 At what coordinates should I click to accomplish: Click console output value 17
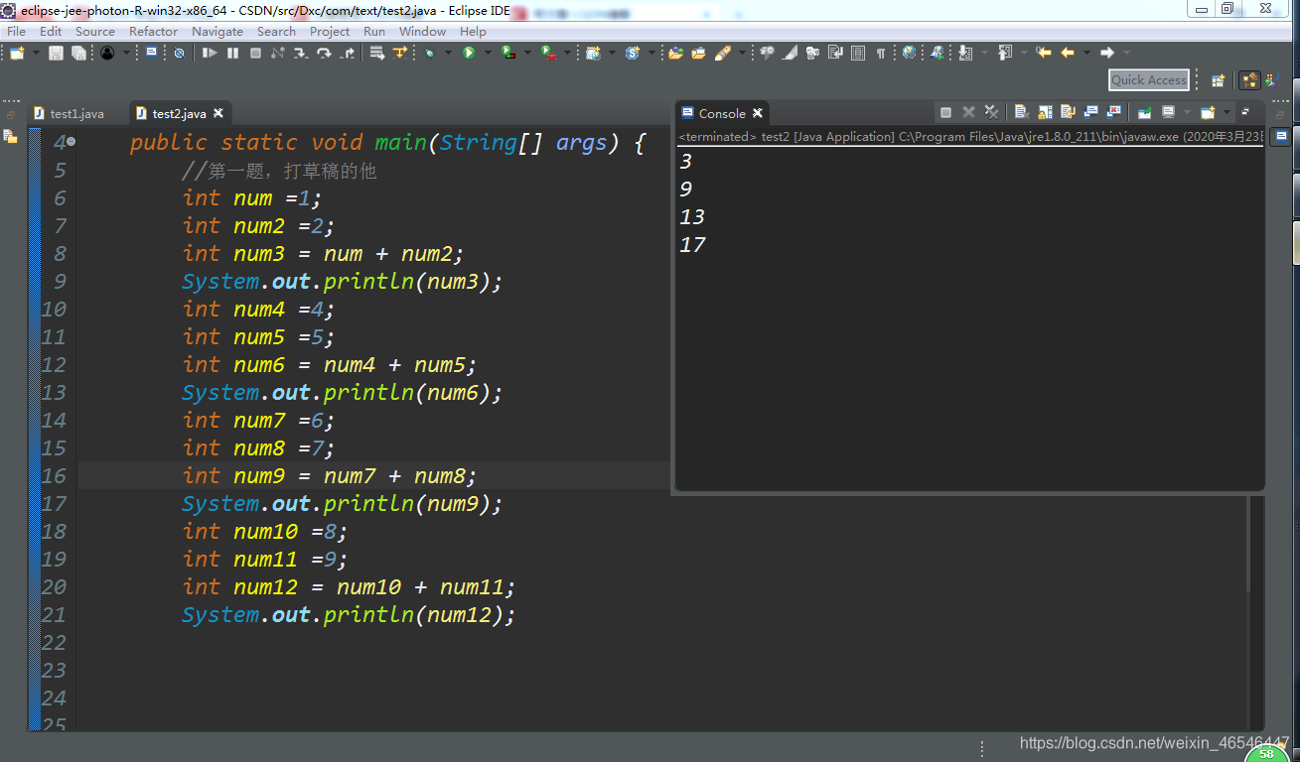pyautogui.click(x=692, y=244)
